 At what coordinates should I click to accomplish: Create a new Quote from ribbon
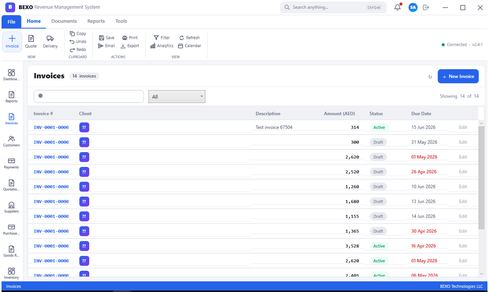click(31, 42)
